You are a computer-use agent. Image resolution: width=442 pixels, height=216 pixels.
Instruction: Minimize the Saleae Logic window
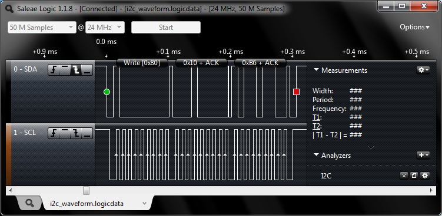(x=385, y=6)
